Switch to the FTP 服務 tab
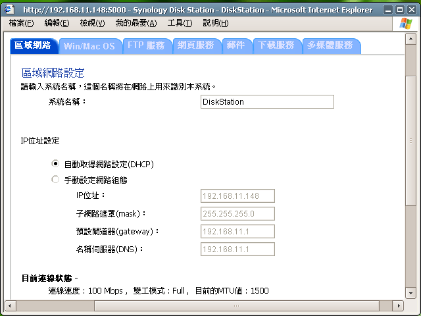 tap(147, 46)
